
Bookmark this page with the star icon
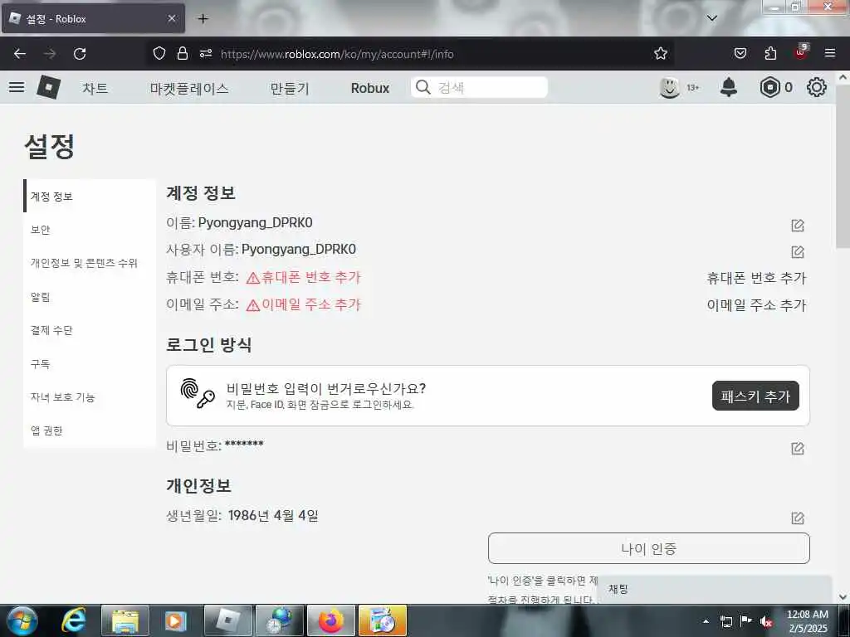[660, 53]
